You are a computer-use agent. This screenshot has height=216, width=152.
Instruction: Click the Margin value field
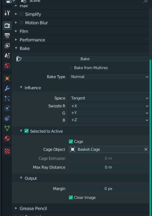(109, 189)
